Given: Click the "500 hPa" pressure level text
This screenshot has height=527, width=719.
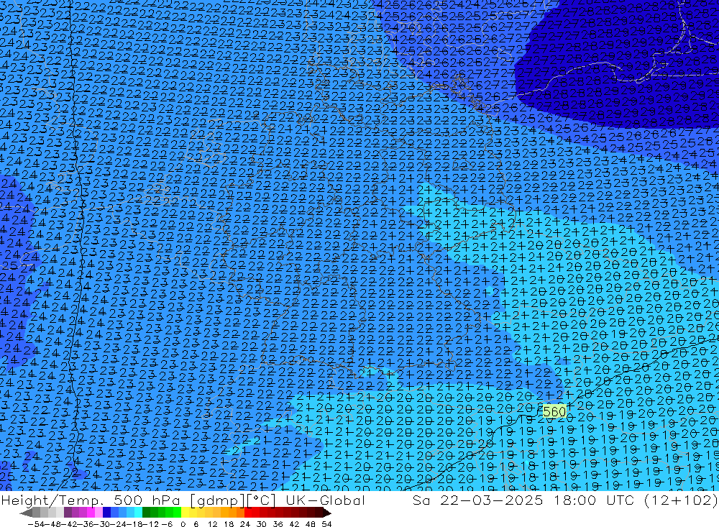Looking at the screenshot, I should (147, 500).
